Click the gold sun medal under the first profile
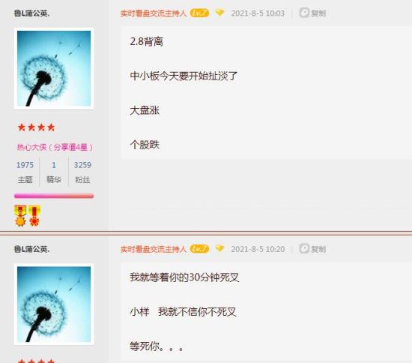This screenshot has width=412, height=363. 20,216
